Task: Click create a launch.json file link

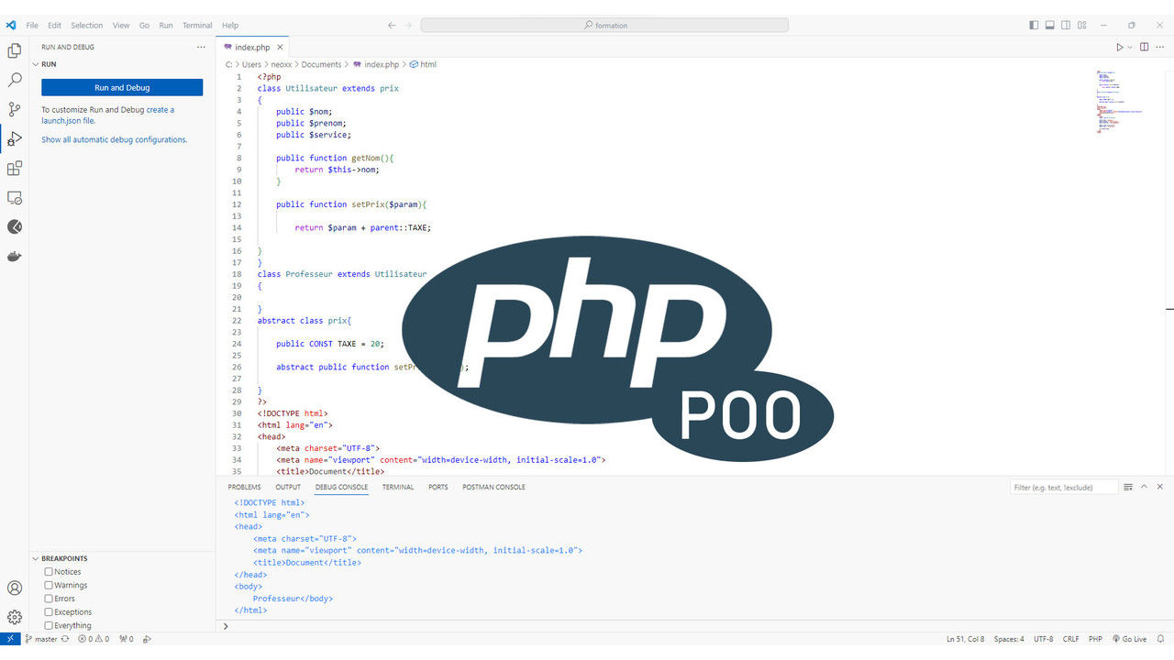Action: (107, 115)
